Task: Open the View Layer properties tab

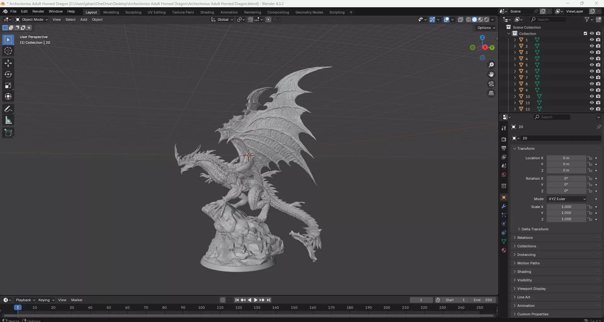Action: pos(504,157)
